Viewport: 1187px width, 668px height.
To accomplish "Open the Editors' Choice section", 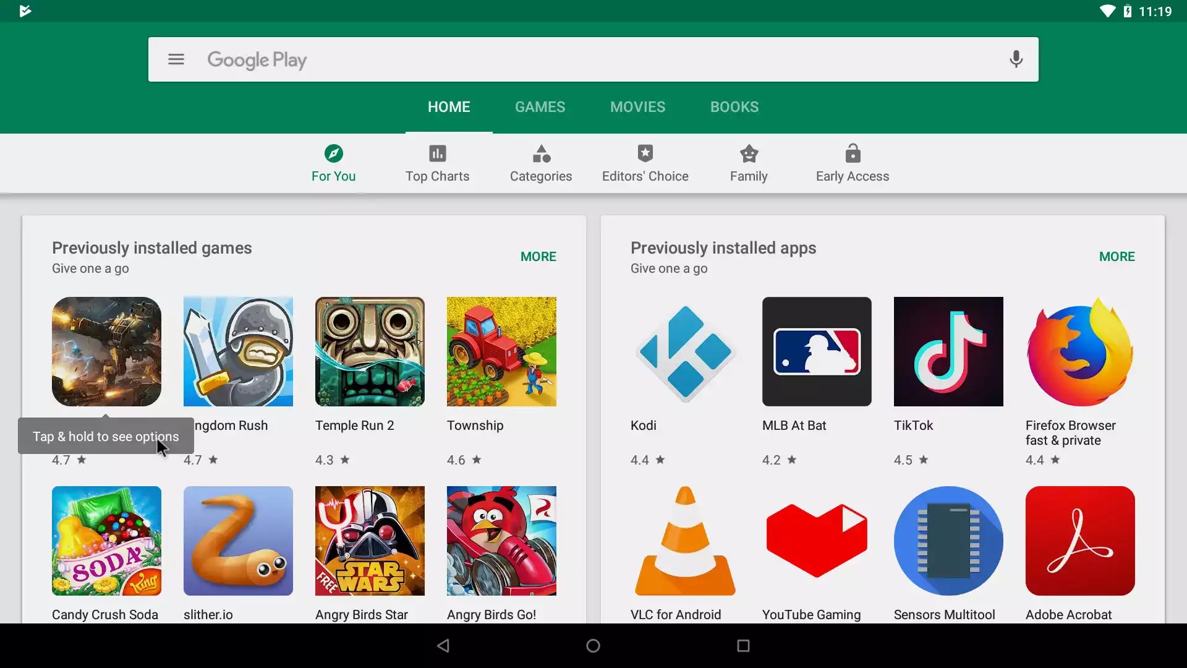I will (x=645, y=164).
